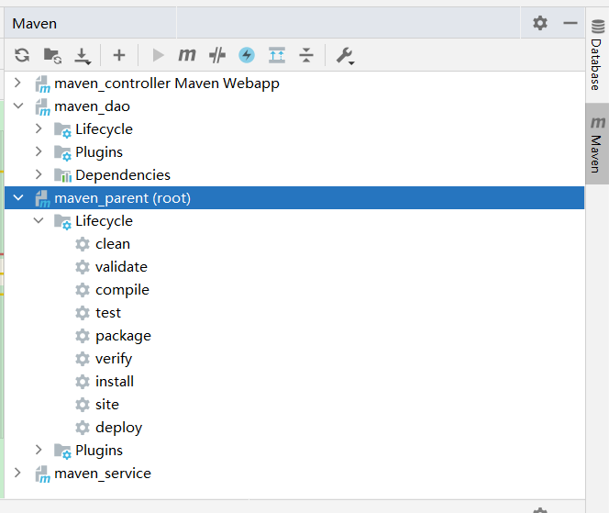Viewport: 609px width, 513px height.
Task: Select the validate lifecycle goal
Action: tap(121, 267)
